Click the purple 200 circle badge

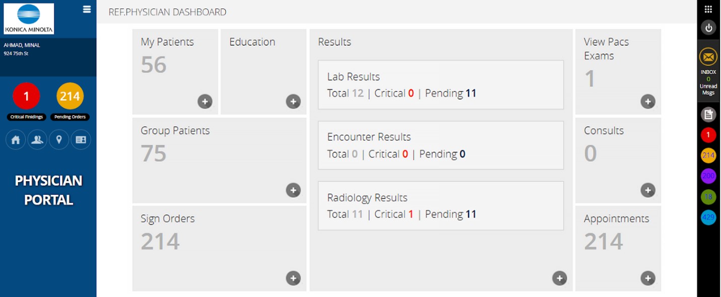click(x=708, y=176)
